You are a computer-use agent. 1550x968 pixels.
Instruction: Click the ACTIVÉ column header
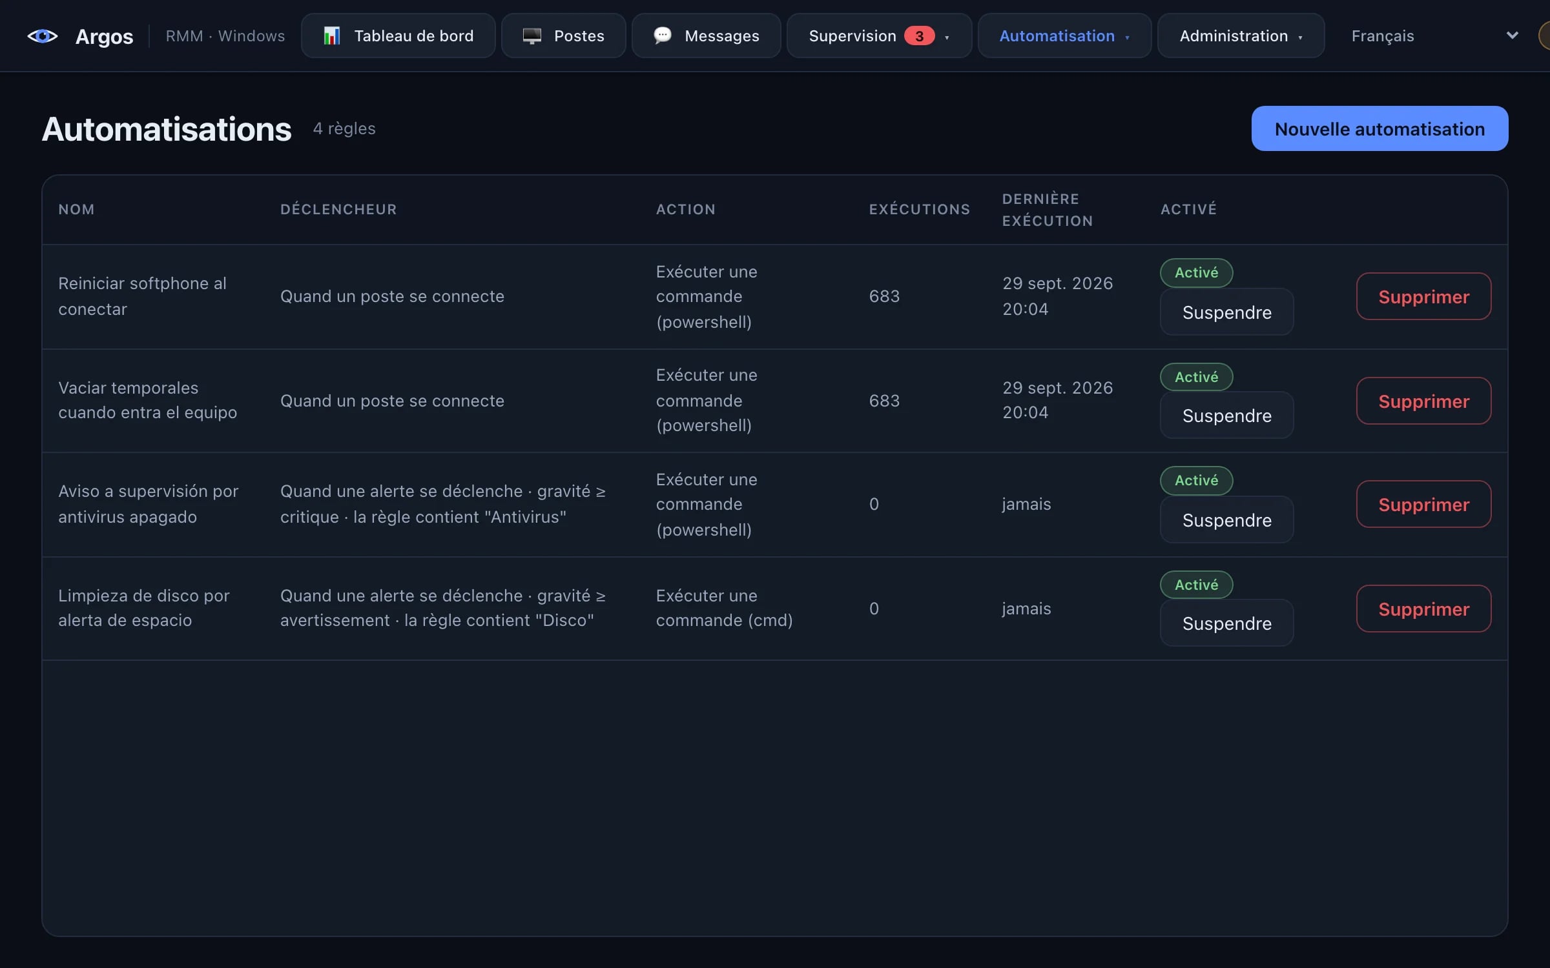[x=1188, y=209]
